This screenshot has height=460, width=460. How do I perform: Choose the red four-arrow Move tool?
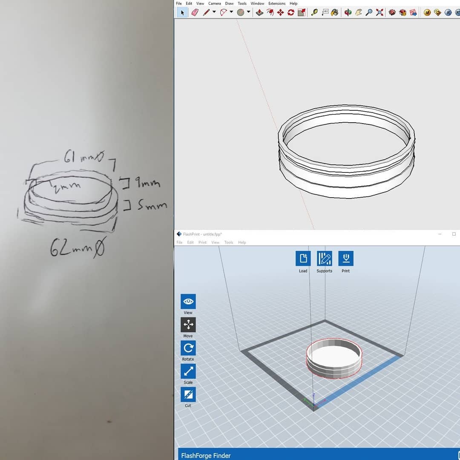[280, 12]
